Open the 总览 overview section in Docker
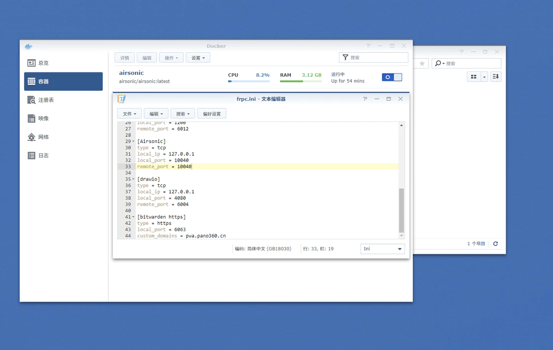The width and height of the screenshot is (553, 350). (x=43, y=63)
